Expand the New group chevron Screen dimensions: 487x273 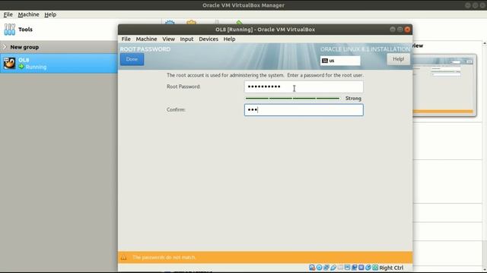[x=5, y=47]
